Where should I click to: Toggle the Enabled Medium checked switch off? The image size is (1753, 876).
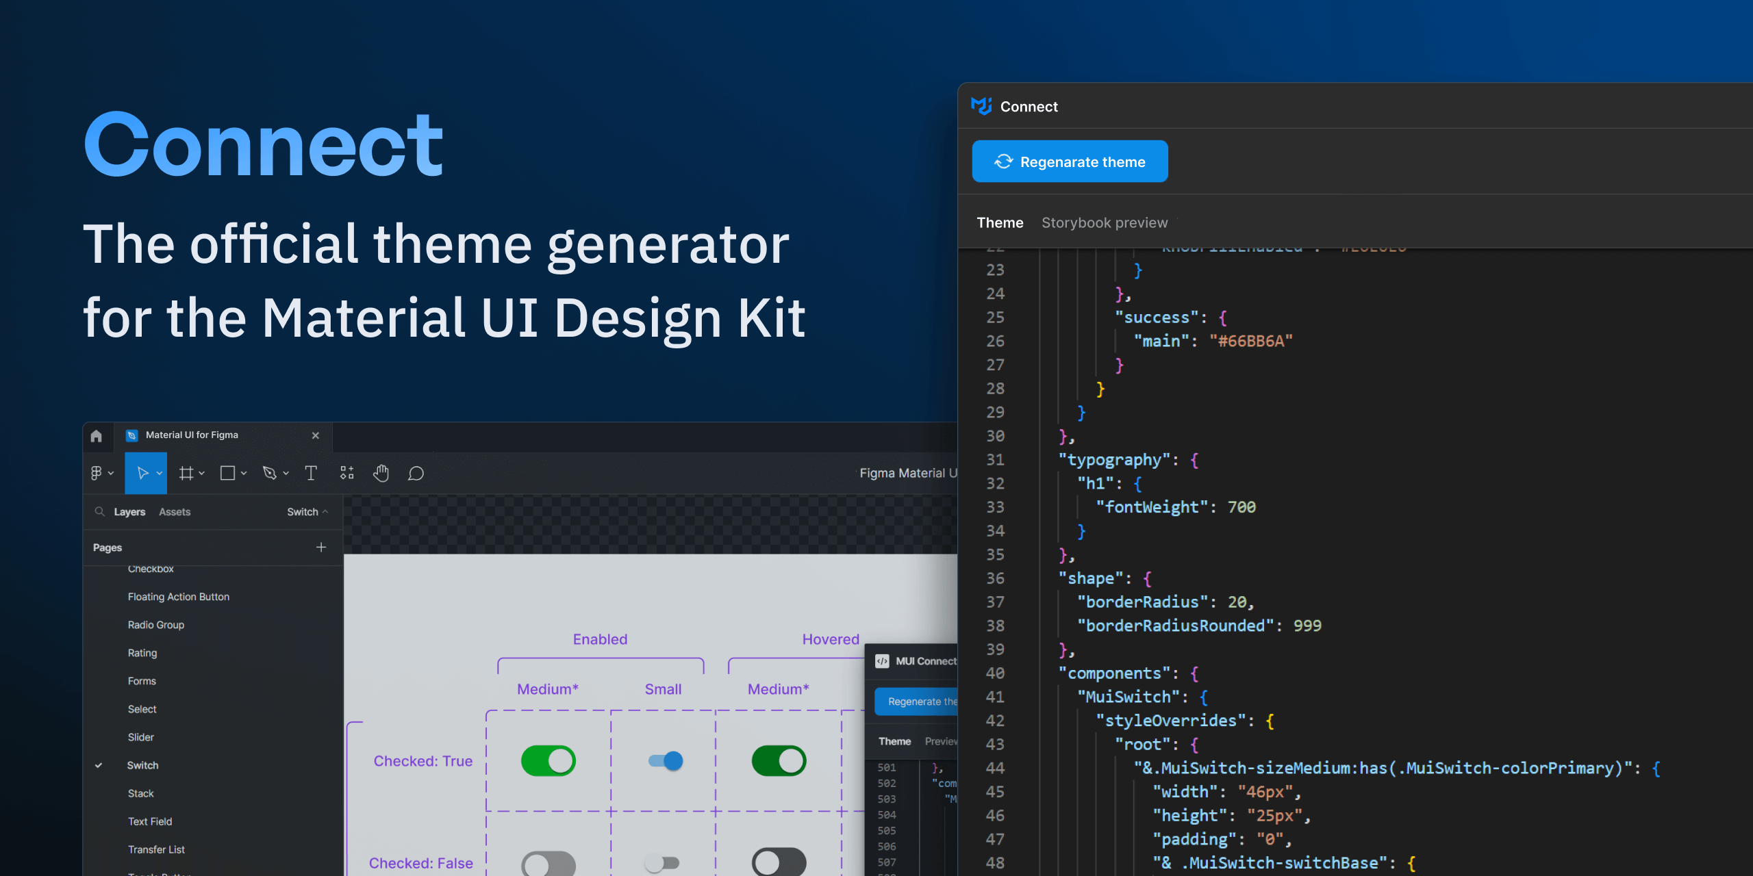(546, 760)
